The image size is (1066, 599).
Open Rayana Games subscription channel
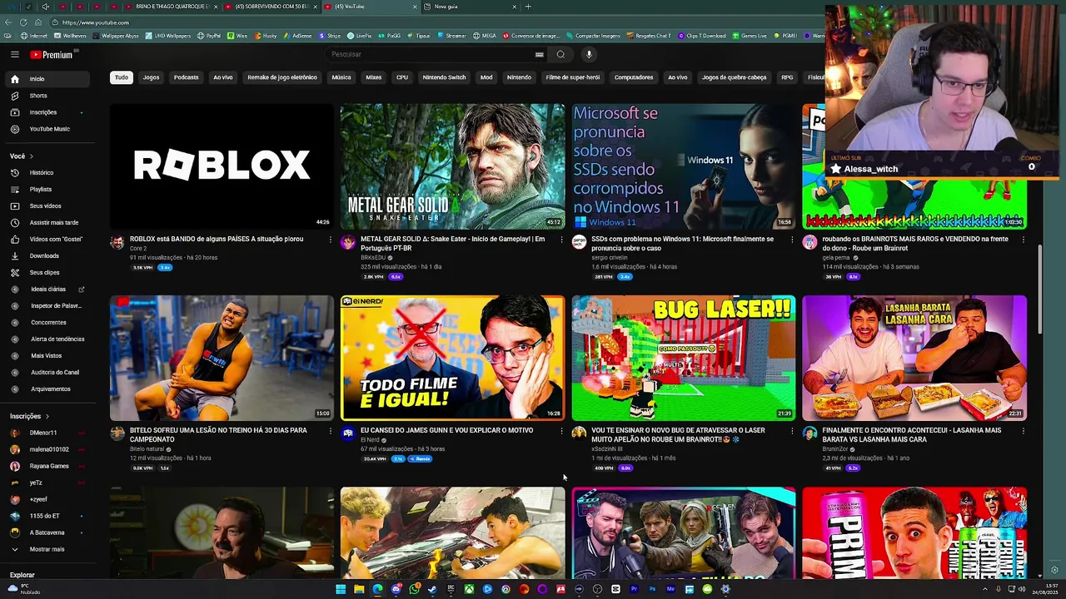(47, 466)
